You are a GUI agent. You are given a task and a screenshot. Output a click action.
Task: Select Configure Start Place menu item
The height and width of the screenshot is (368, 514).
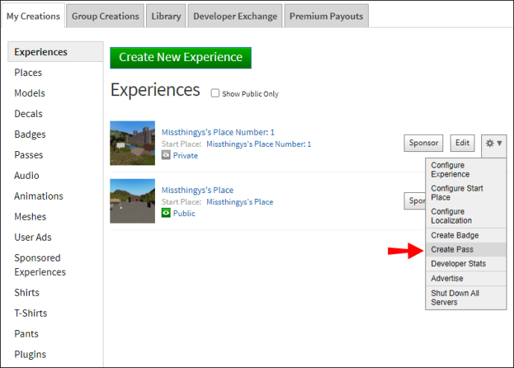click(x=466, y=193)
